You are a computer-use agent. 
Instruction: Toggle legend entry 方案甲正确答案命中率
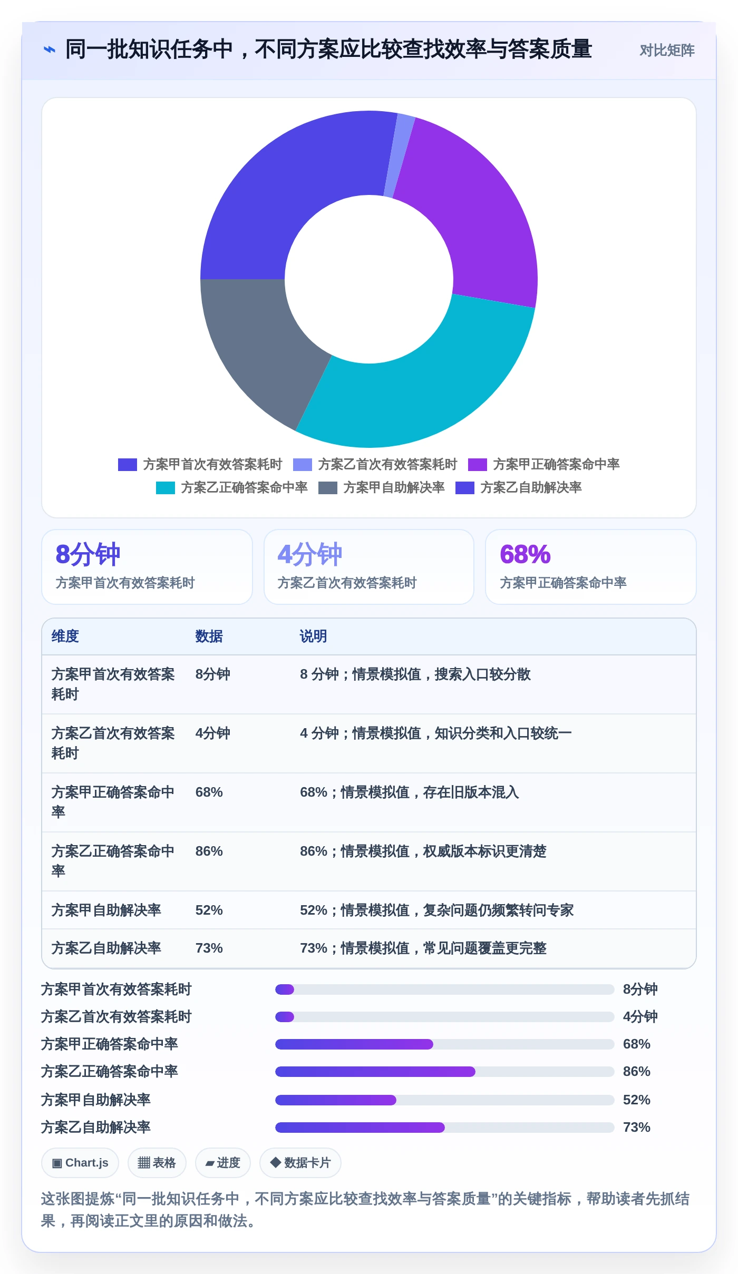pyautogui.click(x=544, y=464)
